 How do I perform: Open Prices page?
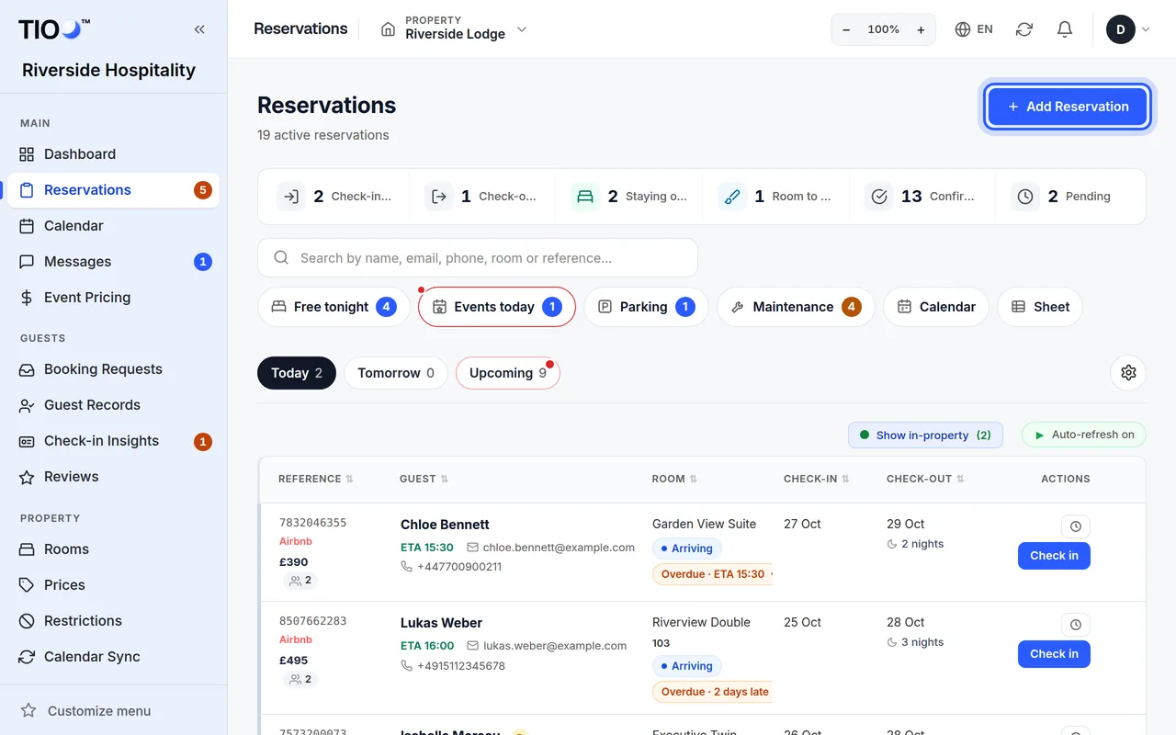pyautogui.click(x=113, y=585)
